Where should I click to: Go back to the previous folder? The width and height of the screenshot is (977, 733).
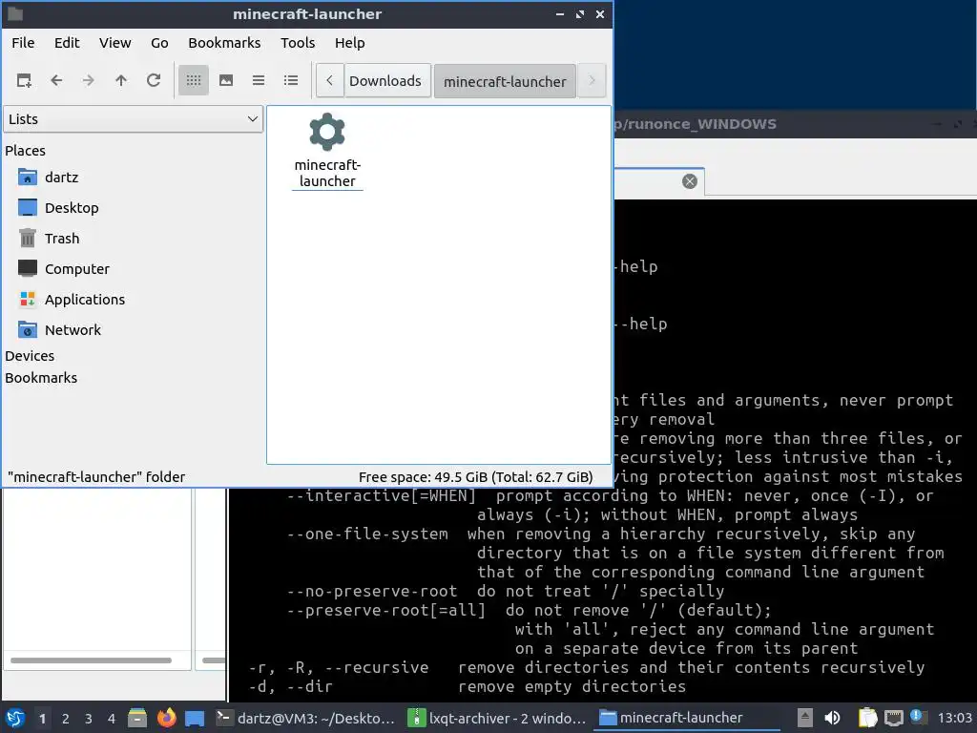click(56, 80)
